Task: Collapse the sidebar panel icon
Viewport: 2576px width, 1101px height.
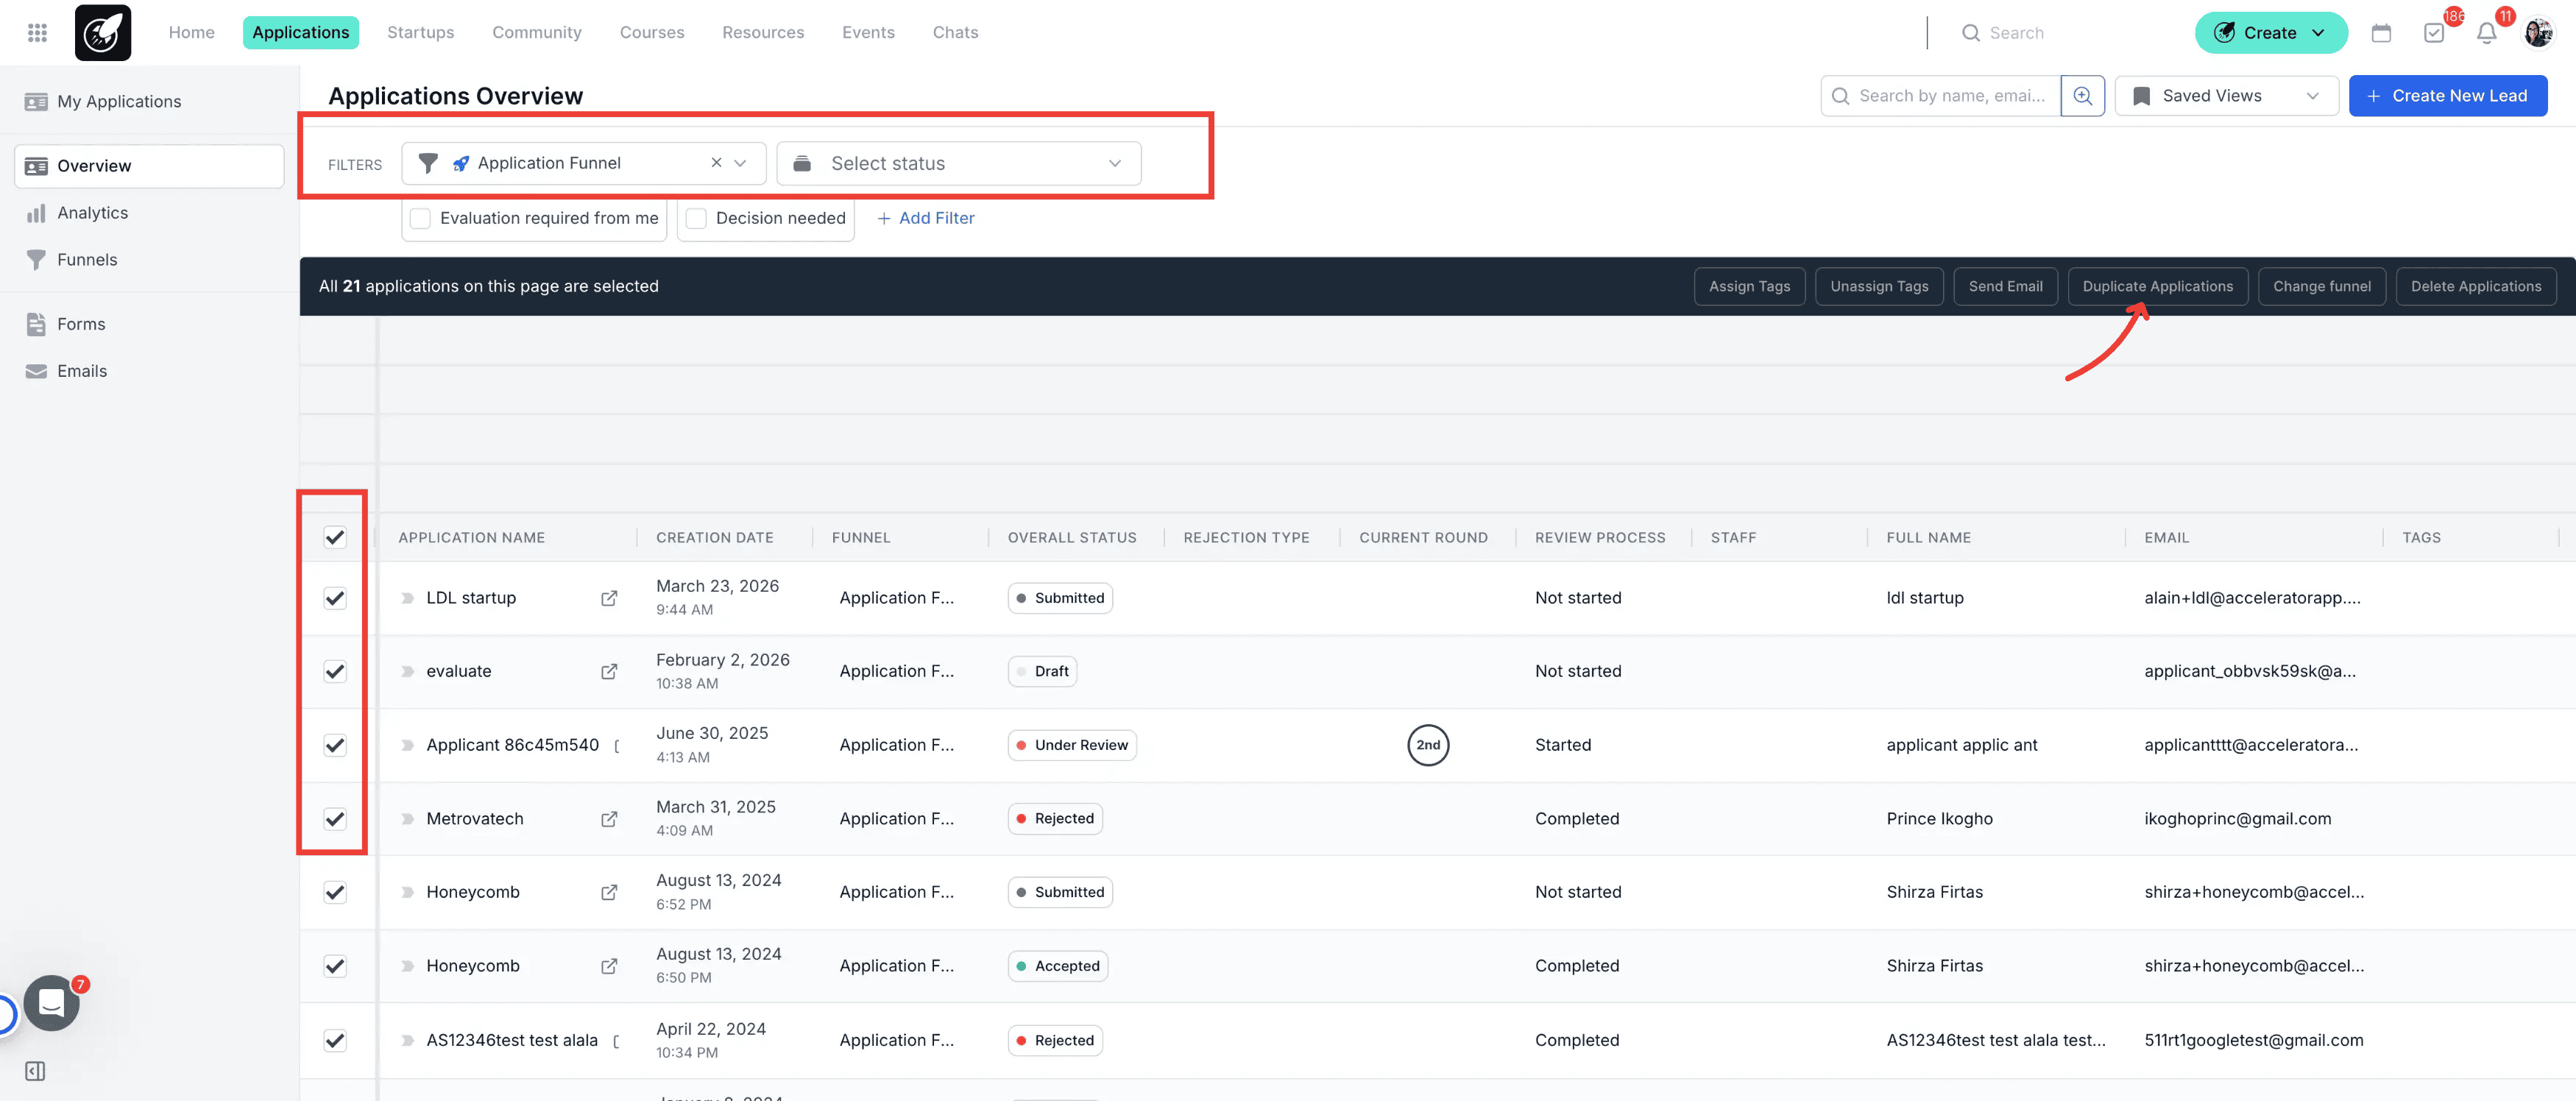Action: coord(35,1072)
